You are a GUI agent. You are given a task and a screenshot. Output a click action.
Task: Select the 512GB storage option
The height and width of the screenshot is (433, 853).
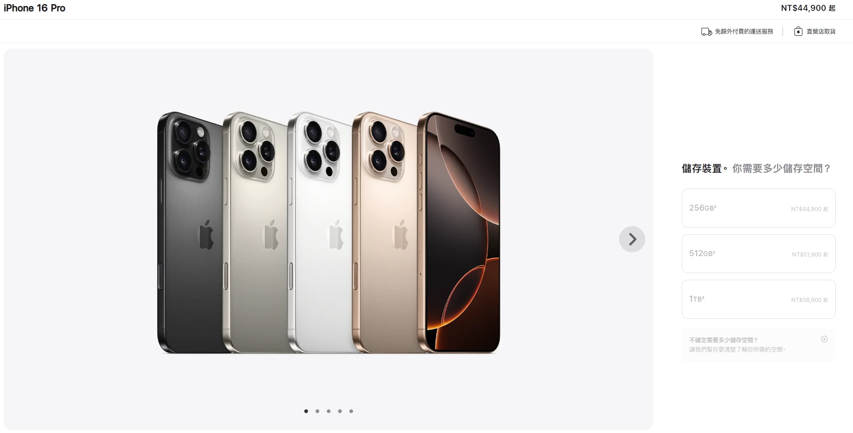[758, 254]
